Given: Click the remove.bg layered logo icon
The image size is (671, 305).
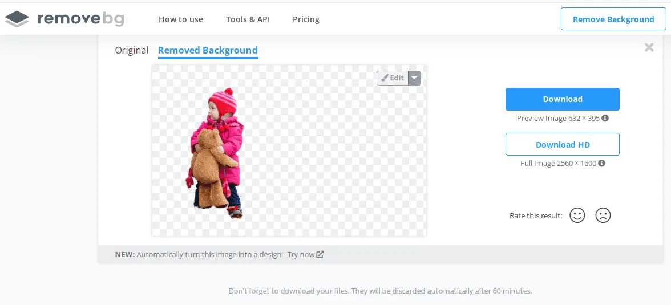Looking at the screenshot, I should tap(17, 19).
